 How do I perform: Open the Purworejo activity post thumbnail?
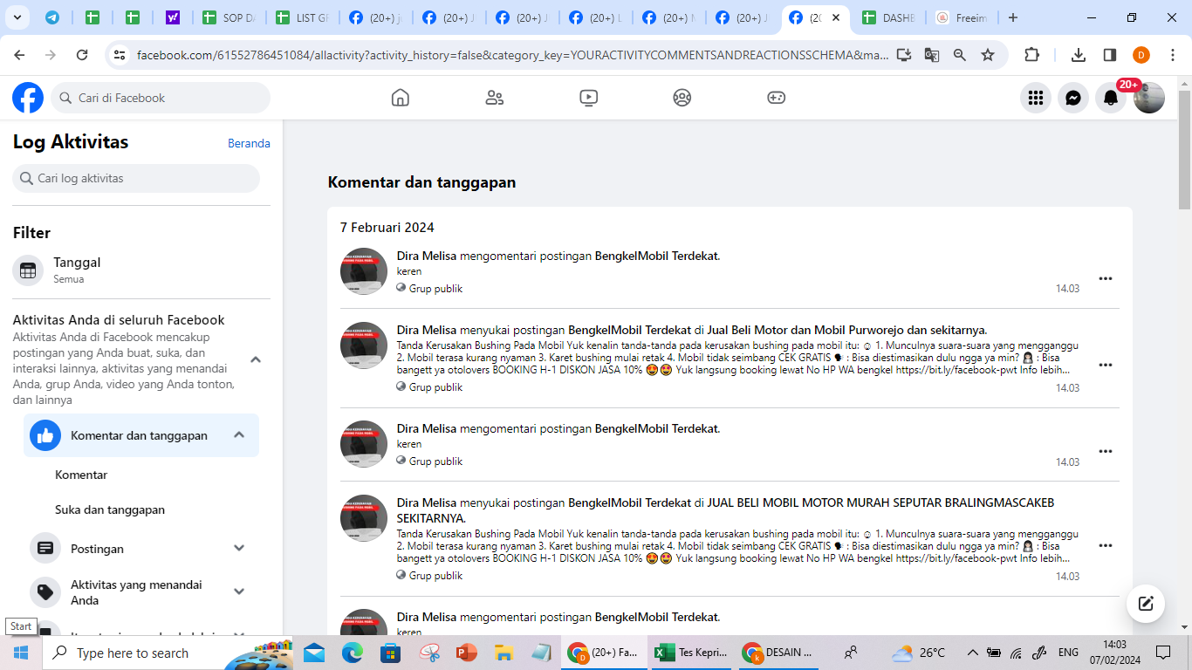click(x=364, y=345)
